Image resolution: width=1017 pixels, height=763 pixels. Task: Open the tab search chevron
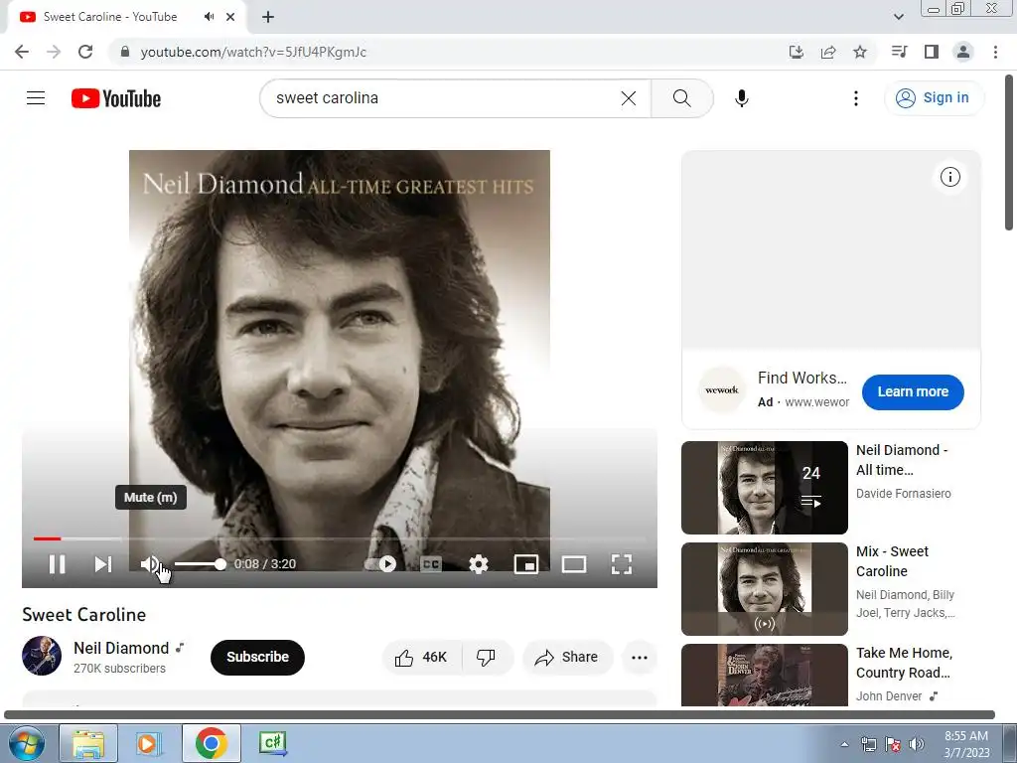pyautogui.click(x=898, y=17)
